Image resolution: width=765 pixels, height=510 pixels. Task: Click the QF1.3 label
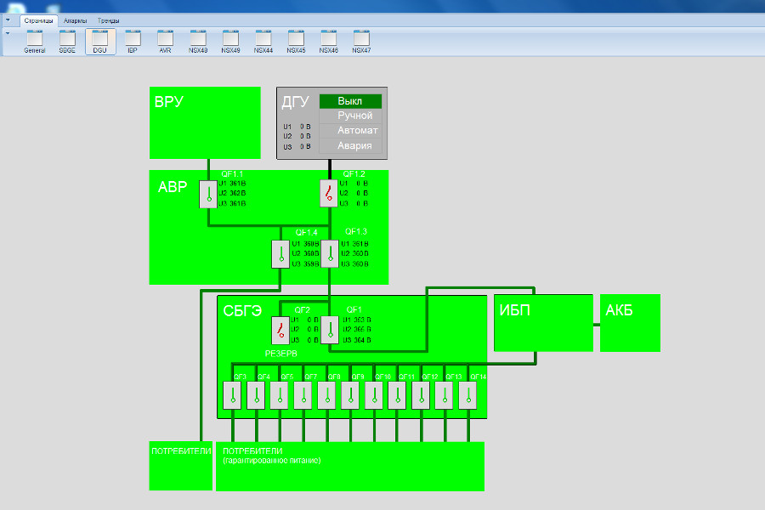click(355, 231)
